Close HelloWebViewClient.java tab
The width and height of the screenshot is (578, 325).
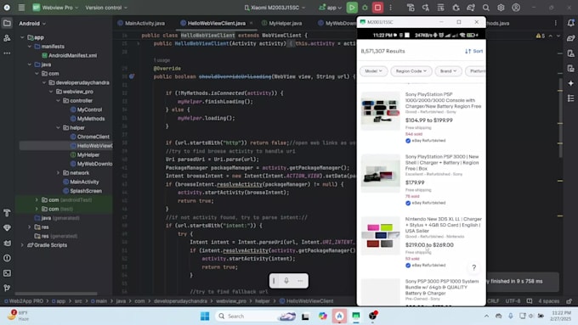point(251,23)
